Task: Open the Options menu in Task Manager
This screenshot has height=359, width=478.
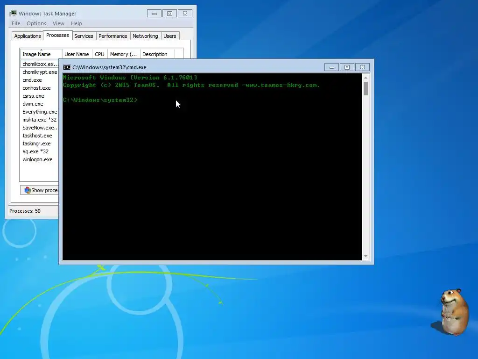Action: tap(36, 23)
